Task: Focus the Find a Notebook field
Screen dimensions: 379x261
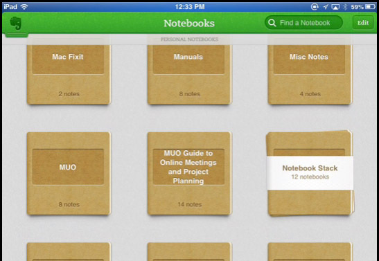Action: tap(304, 23)
